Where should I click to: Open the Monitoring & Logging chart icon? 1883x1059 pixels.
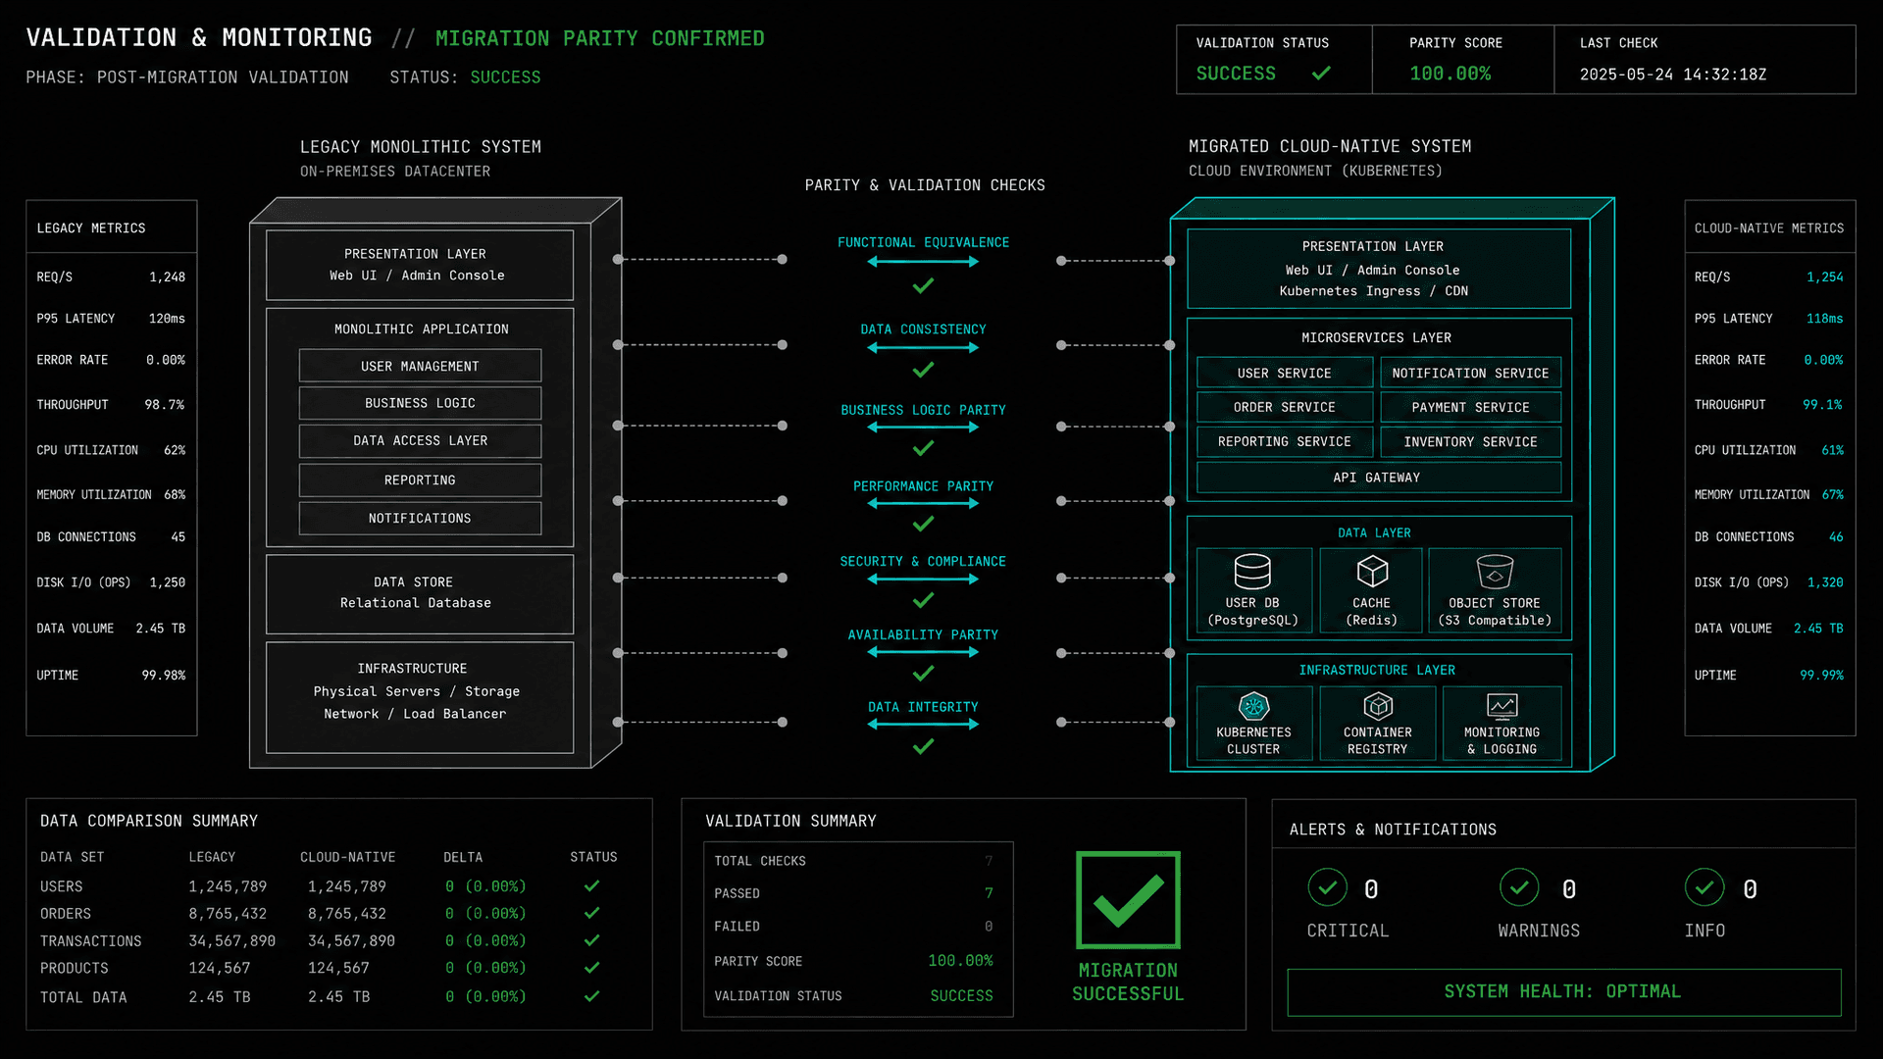click(x=1501, y=706)
